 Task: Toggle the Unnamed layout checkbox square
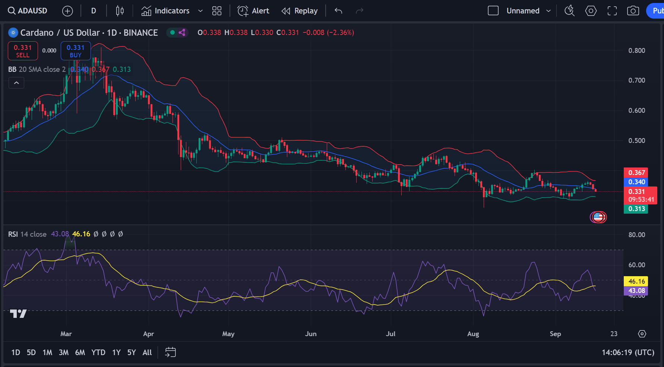[x=493, y=11]
